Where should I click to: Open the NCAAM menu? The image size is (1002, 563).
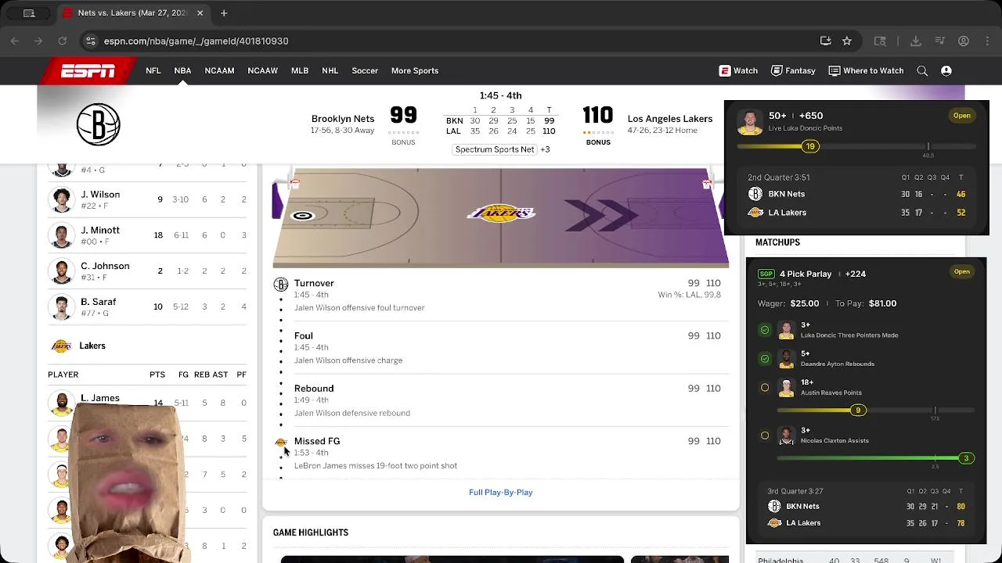219,70
